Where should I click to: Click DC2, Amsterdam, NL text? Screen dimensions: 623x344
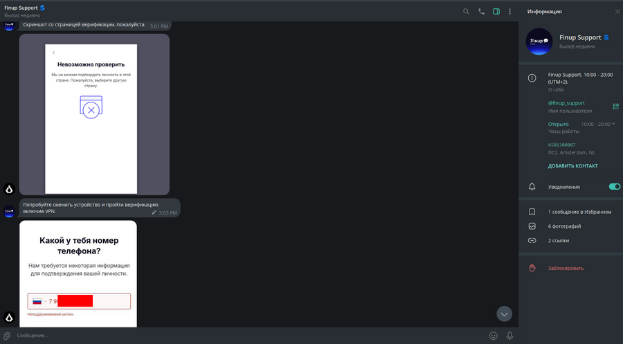571,152
